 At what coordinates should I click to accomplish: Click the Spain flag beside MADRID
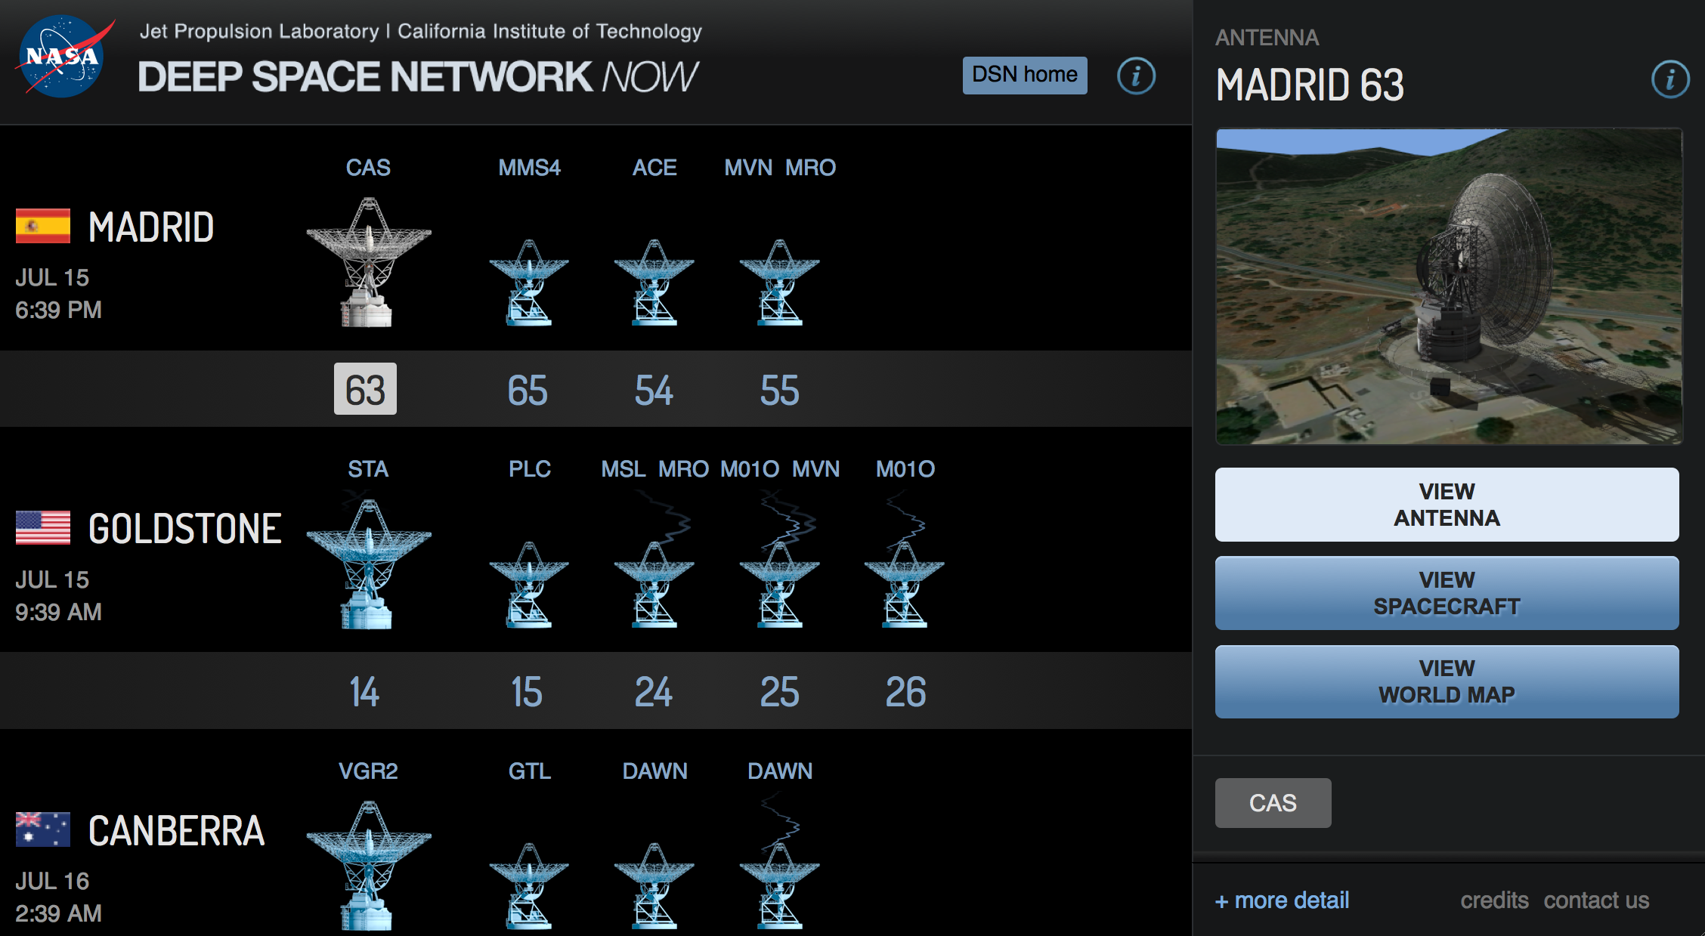tap(43, 226)
